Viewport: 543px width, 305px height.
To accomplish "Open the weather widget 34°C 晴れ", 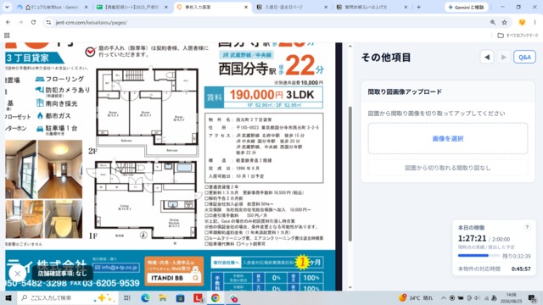I will click(x=416, y=297).
